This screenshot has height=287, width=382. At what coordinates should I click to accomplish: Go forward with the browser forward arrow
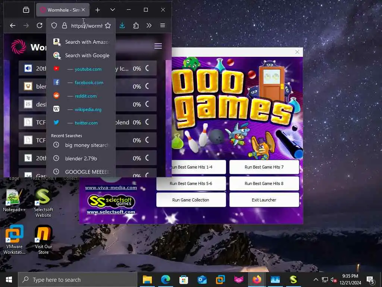click(x=26, y=25)
